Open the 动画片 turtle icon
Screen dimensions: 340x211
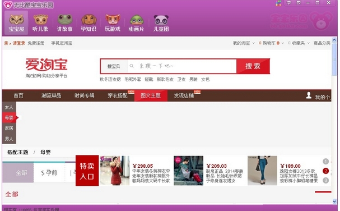click(136, 23)
